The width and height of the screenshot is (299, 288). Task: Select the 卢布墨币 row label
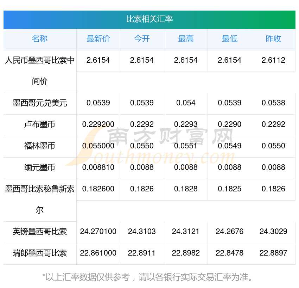pos(40,124)
